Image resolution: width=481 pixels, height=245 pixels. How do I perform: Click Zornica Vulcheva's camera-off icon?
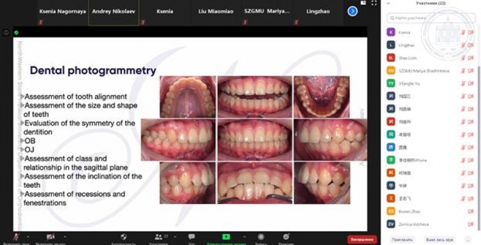471,224
